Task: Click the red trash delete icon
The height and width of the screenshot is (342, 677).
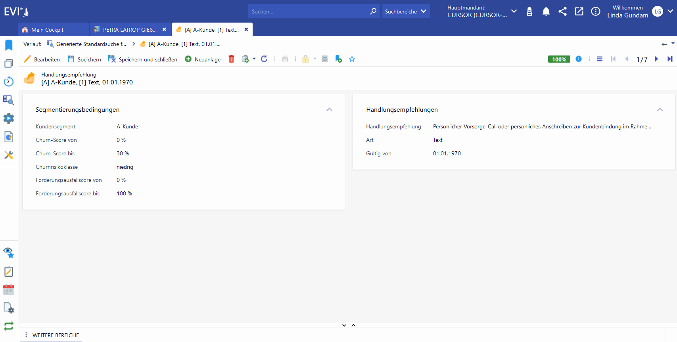Action: (x=231, y=59)
